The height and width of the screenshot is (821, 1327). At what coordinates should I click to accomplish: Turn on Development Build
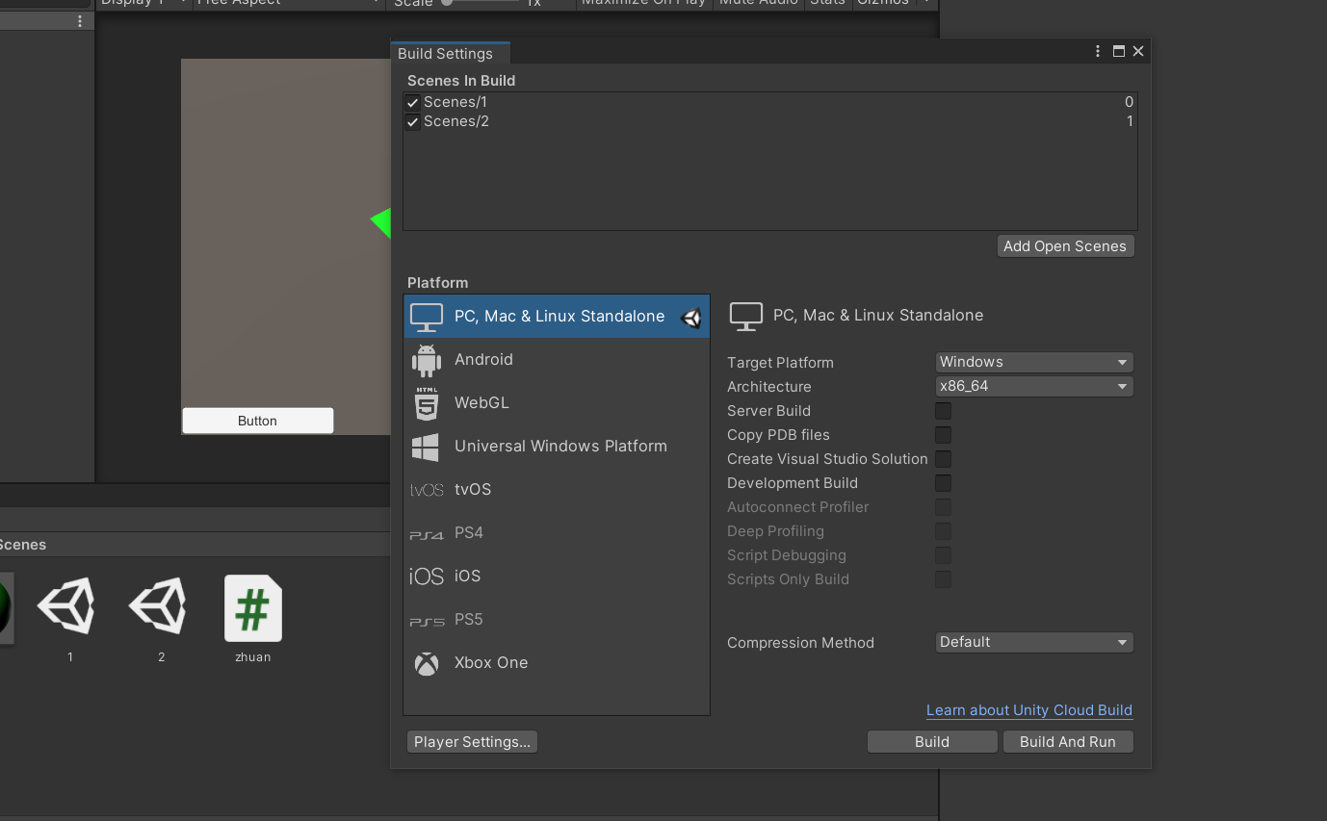pos(944,483)
